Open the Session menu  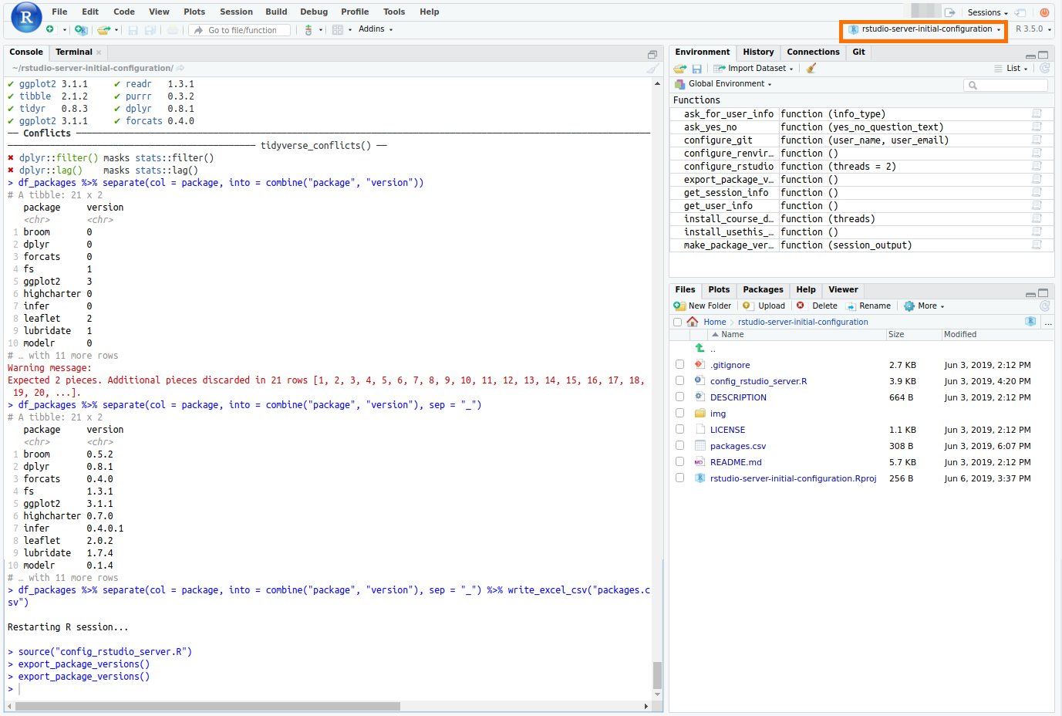[236, 12]
